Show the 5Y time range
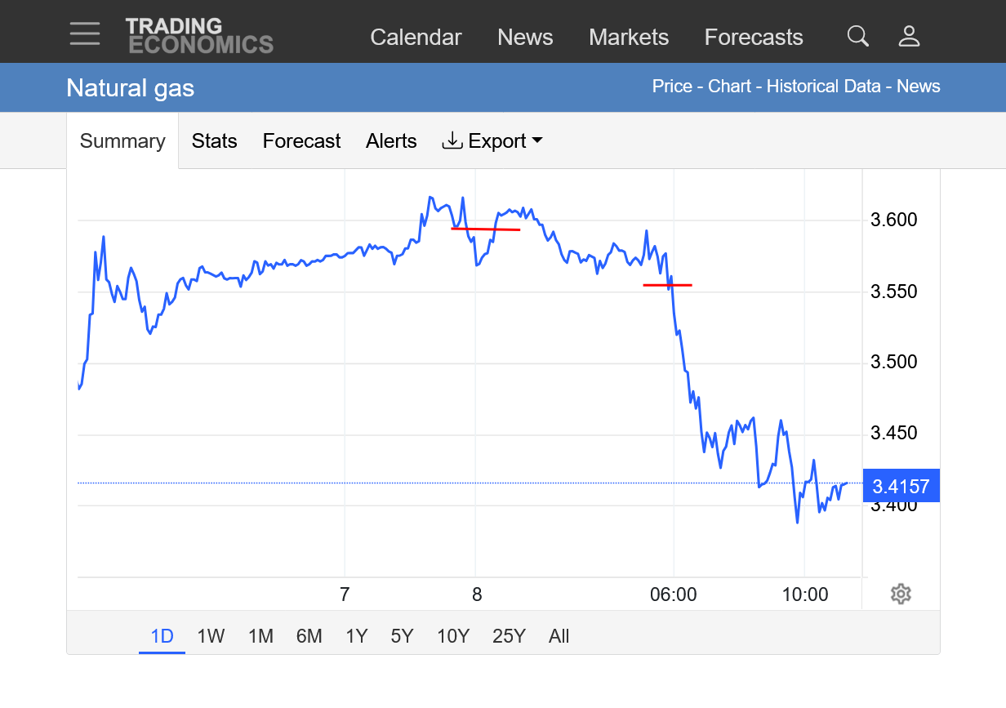1006x708 pixels. coord(402,636)
